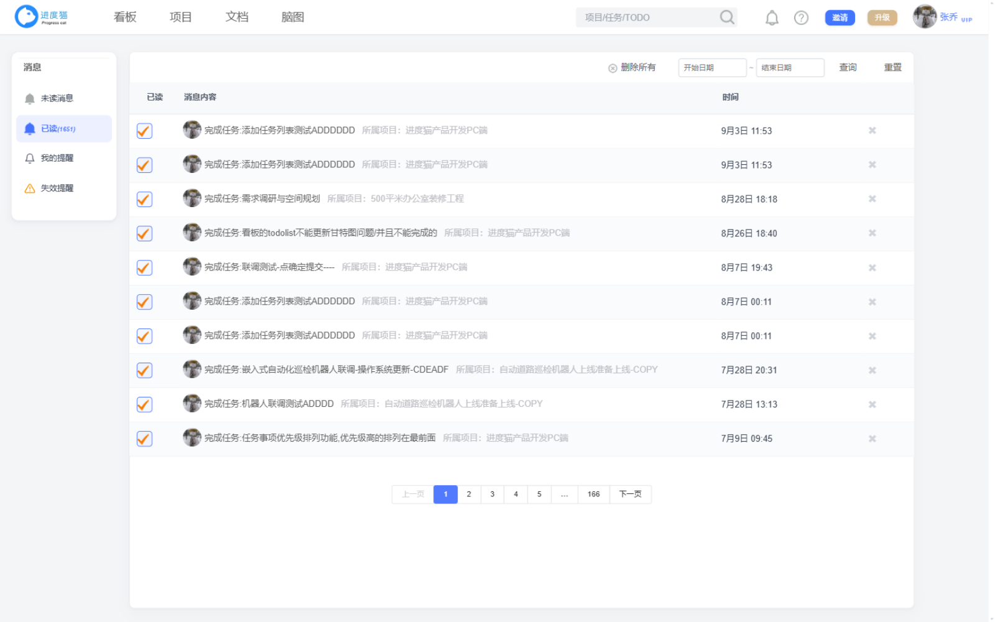Open the 脑图 top navigation tab
The height and width of the screenshot is (622, 995).
293,17
